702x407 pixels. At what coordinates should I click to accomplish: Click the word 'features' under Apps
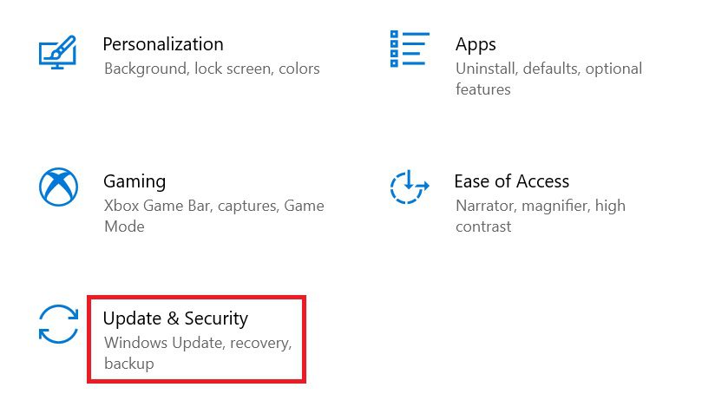point(483,89)
